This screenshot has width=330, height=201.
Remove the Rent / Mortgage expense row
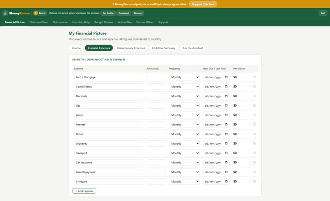pos(254,77)
